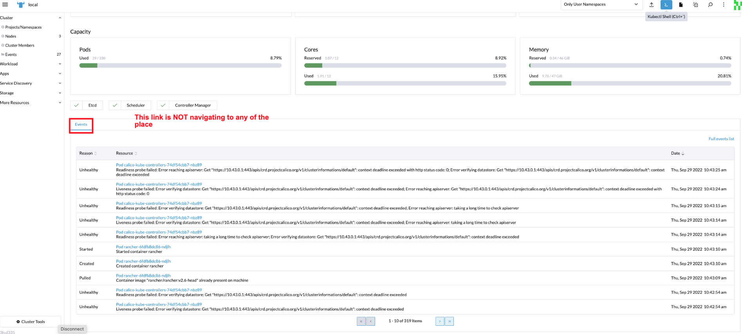The height and width of the screenshot is (334, 742).
Task: Click the '1 - 10 of 319 Items' text
Action: point(405,321)
